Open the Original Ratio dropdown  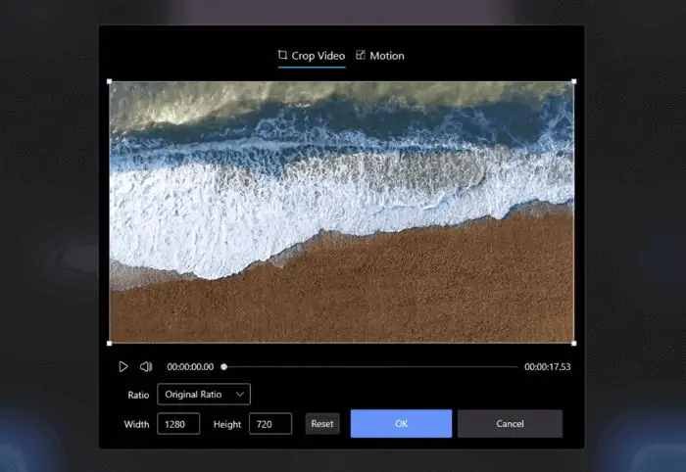coord(204,395)
